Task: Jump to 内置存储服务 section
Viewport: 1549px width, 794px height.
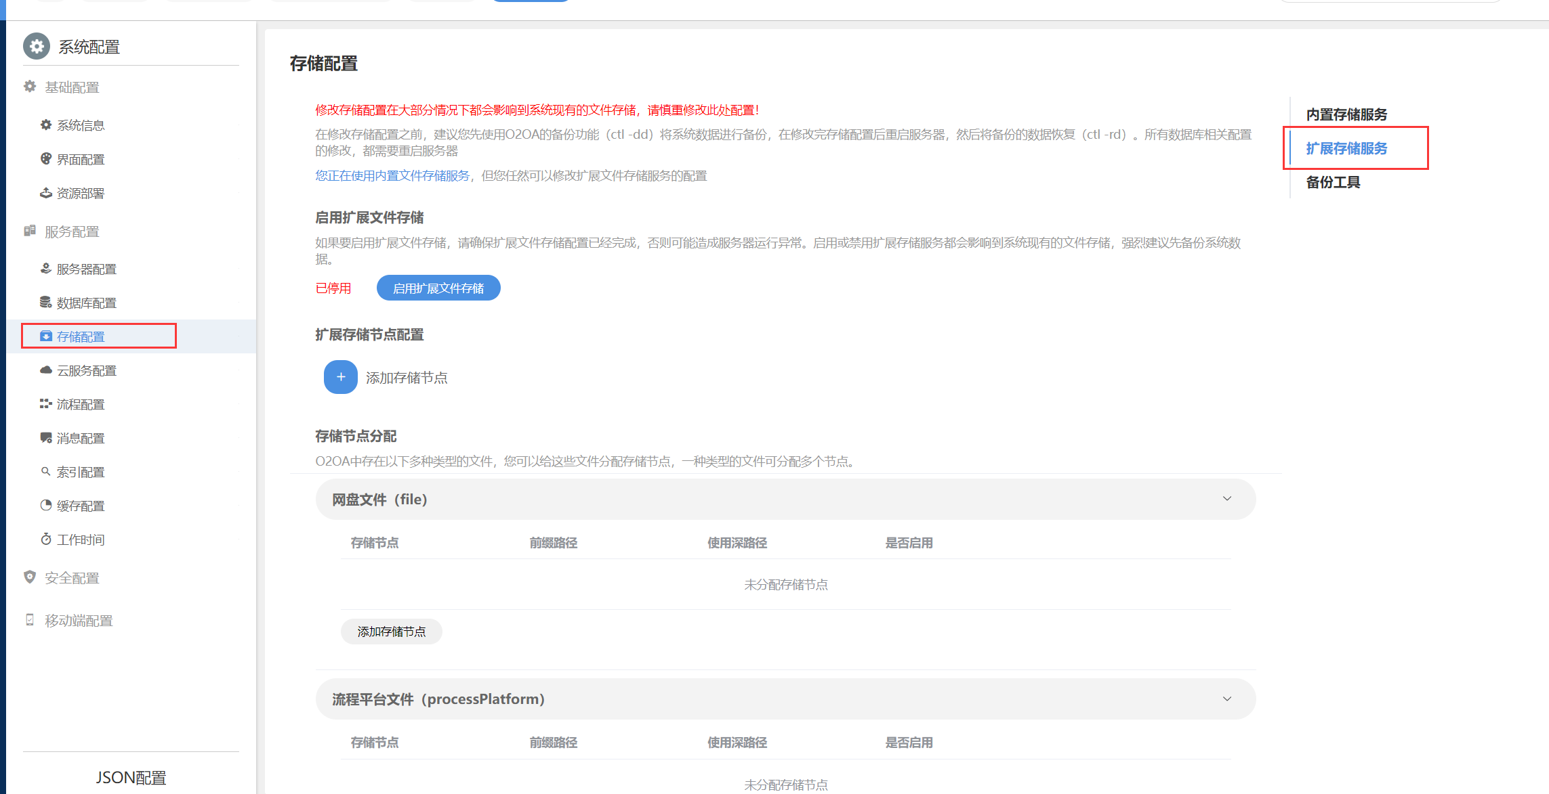Action: (1346, 114)
